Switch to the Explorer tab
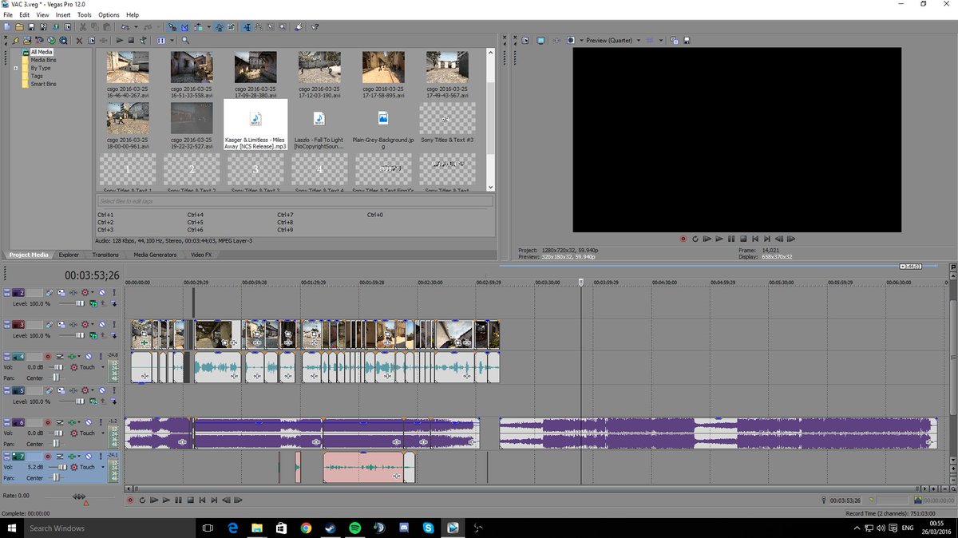958x538 pixels. coord(69,255)
